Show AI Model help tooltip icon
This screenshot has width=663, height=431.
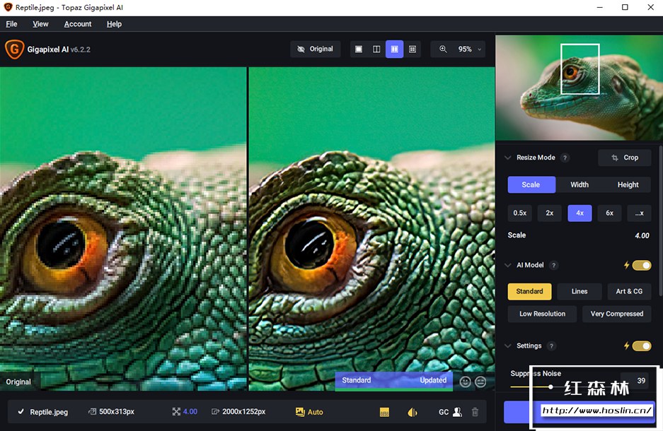tap(553, 265)
